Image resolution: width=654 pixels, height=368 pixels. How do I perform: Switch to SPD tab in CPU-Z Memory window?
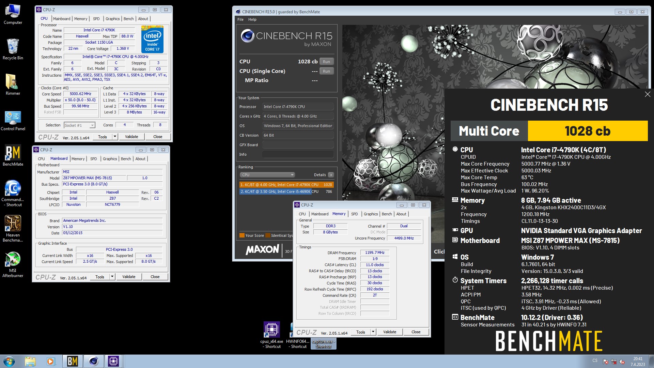pyautogui.click(x=355, y=214)
